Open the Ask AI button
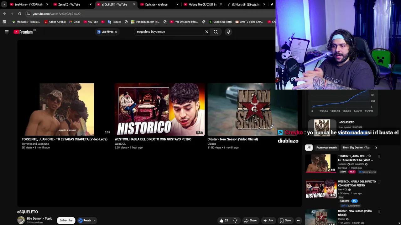Image resolution: width=401 pixels, height=225 pixels. 268,220
